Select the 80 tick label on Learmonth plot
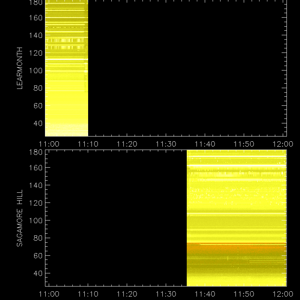300x300 pixels. point(38,88)
